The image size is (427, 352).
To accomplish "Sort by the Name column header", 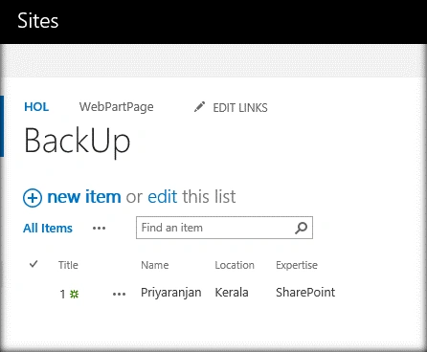I will click(155, 265).
